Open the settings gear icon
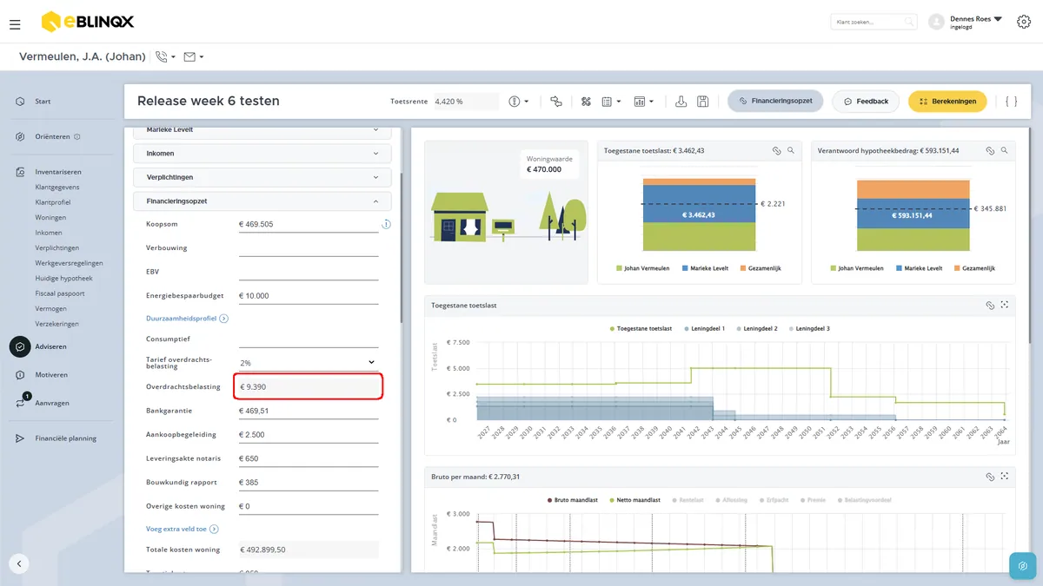 1023,23
